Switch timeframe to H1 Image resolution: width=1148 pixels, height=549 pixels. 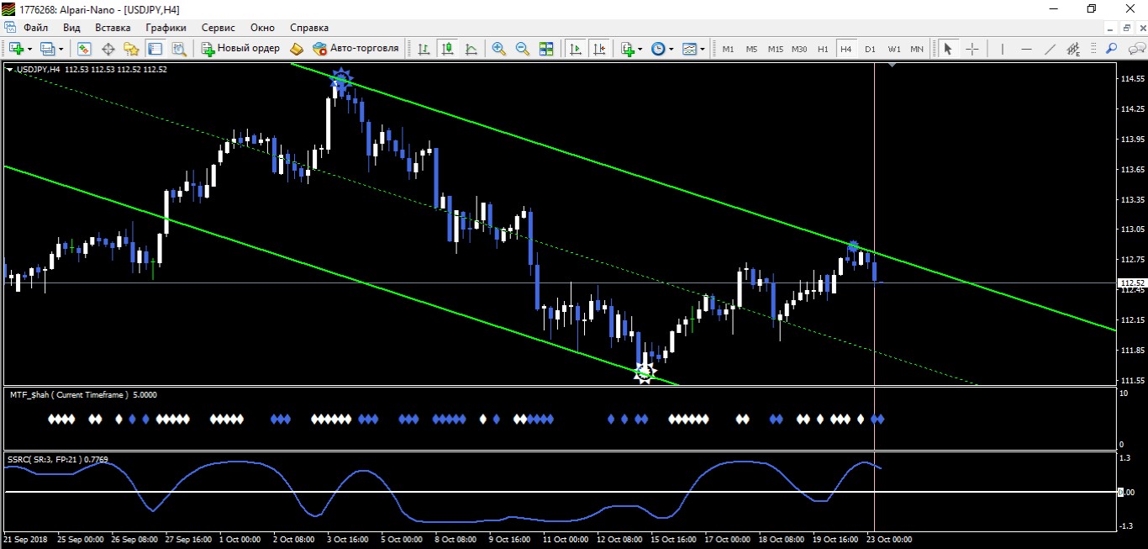[823, 49]
